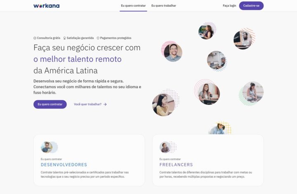Click the bearded man at computer photo
The image size is (297, 194).
click(243, 40)
